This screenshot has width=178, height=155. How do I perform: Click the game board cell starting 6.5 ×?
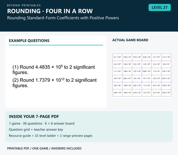137,64
